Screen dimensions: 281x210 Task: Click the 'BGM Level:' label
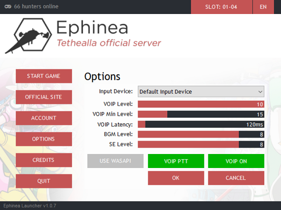[118, 134]
